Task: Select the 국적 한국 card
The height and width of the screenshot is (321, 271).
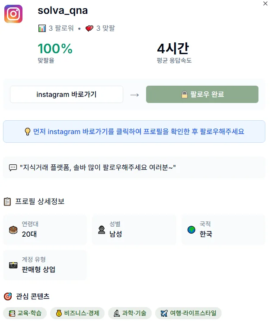Action: tap(223, 229)
